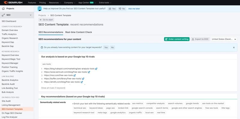Viewport: 240px width, 119px height.
Task: Open the Features menu item
Action: pyautogui.click(x=32, y=3)
